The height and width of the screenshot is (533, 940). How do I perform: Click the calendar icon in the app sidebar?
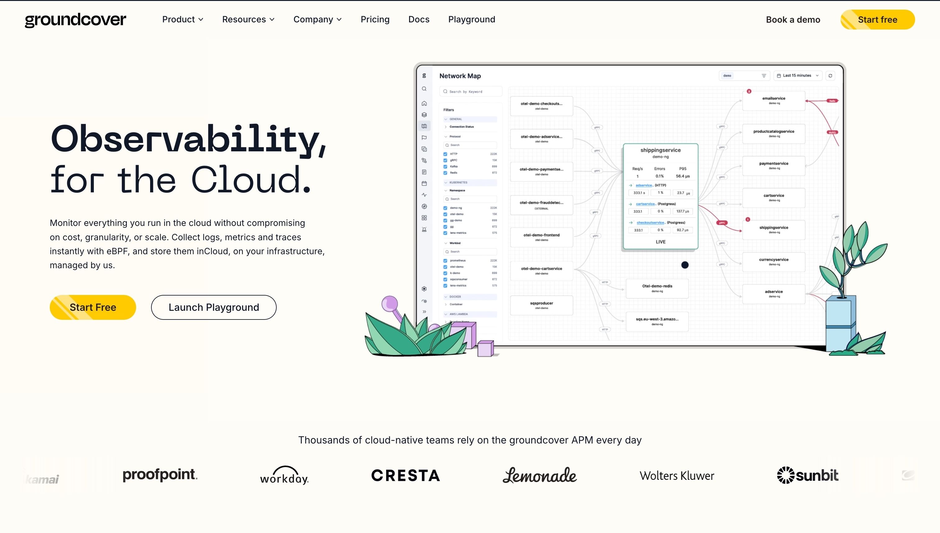click(x=424, y=183)
